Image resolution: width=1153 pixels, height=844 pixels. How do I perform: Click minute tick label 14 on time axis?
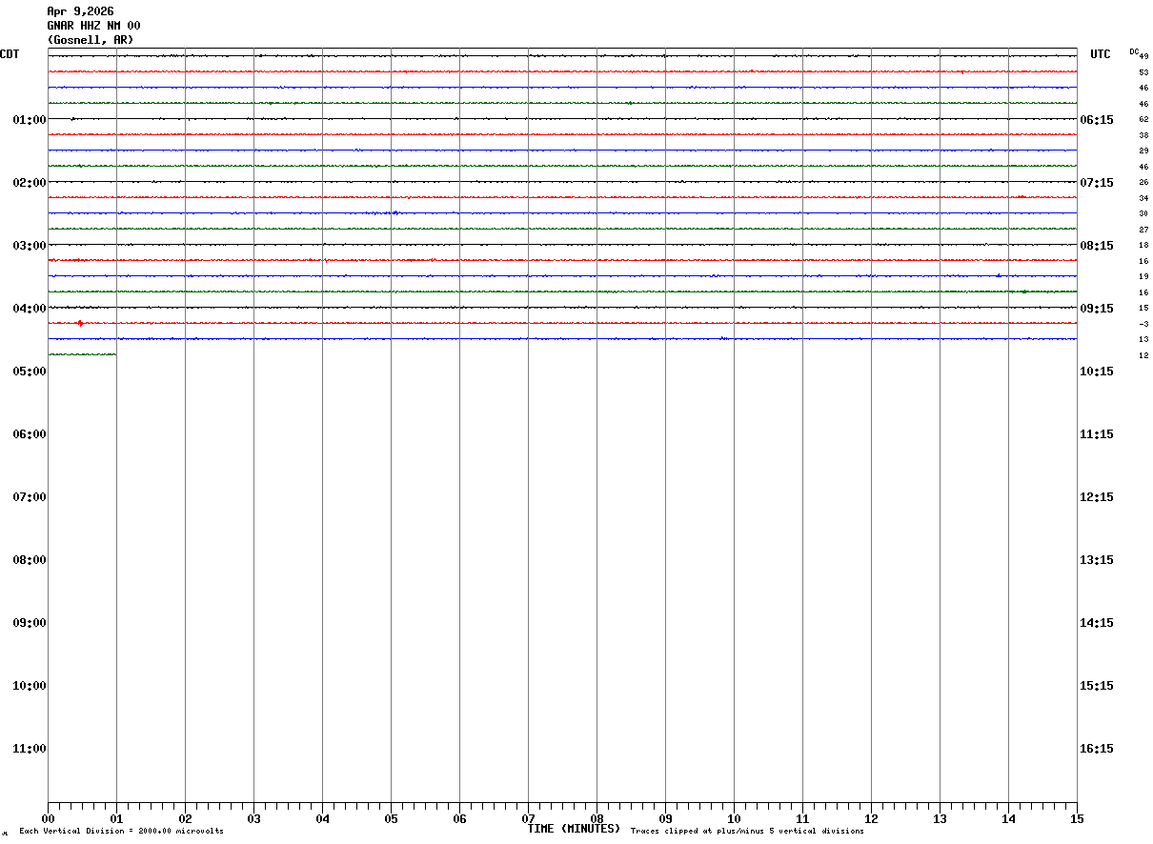(x=1008, y=819)
